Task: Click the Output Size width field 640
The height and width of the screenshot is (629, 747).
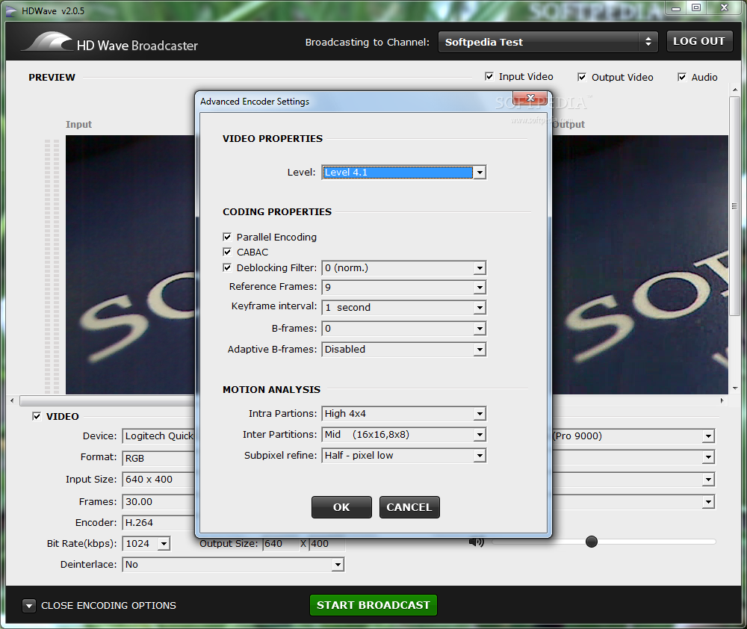Action: 281,544
